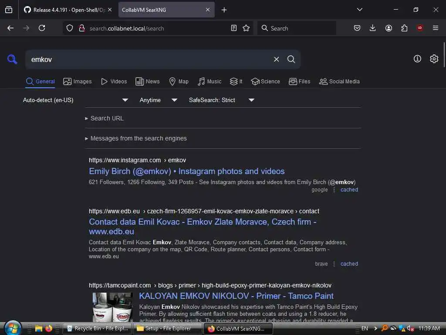Open the Auto-detect language dropdown
This screenshot has height=335, width=446.
(x=76, y=100)
